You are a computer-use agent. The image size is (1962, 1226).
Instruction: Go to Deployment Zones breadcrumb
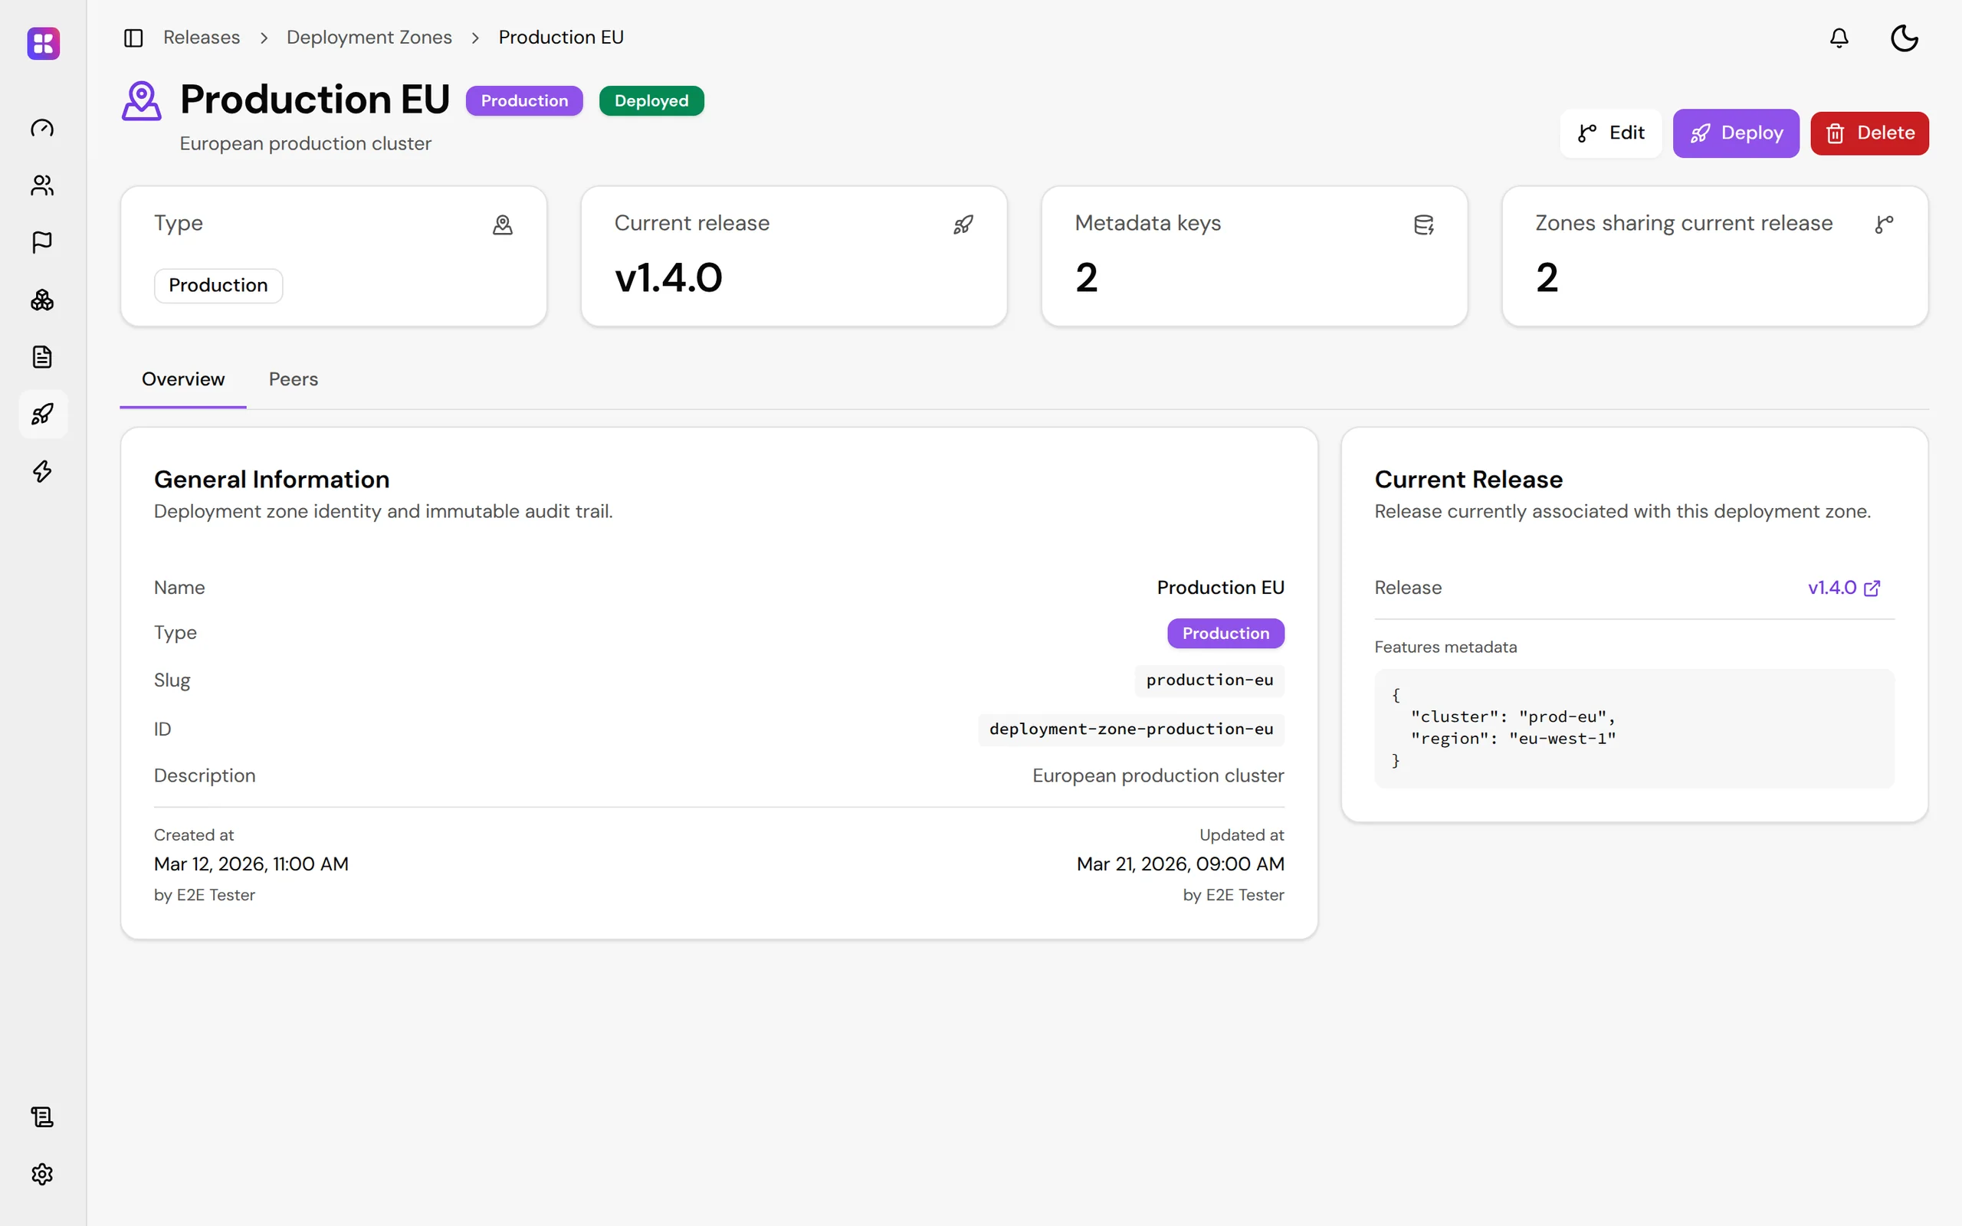(x=369, y=38)
